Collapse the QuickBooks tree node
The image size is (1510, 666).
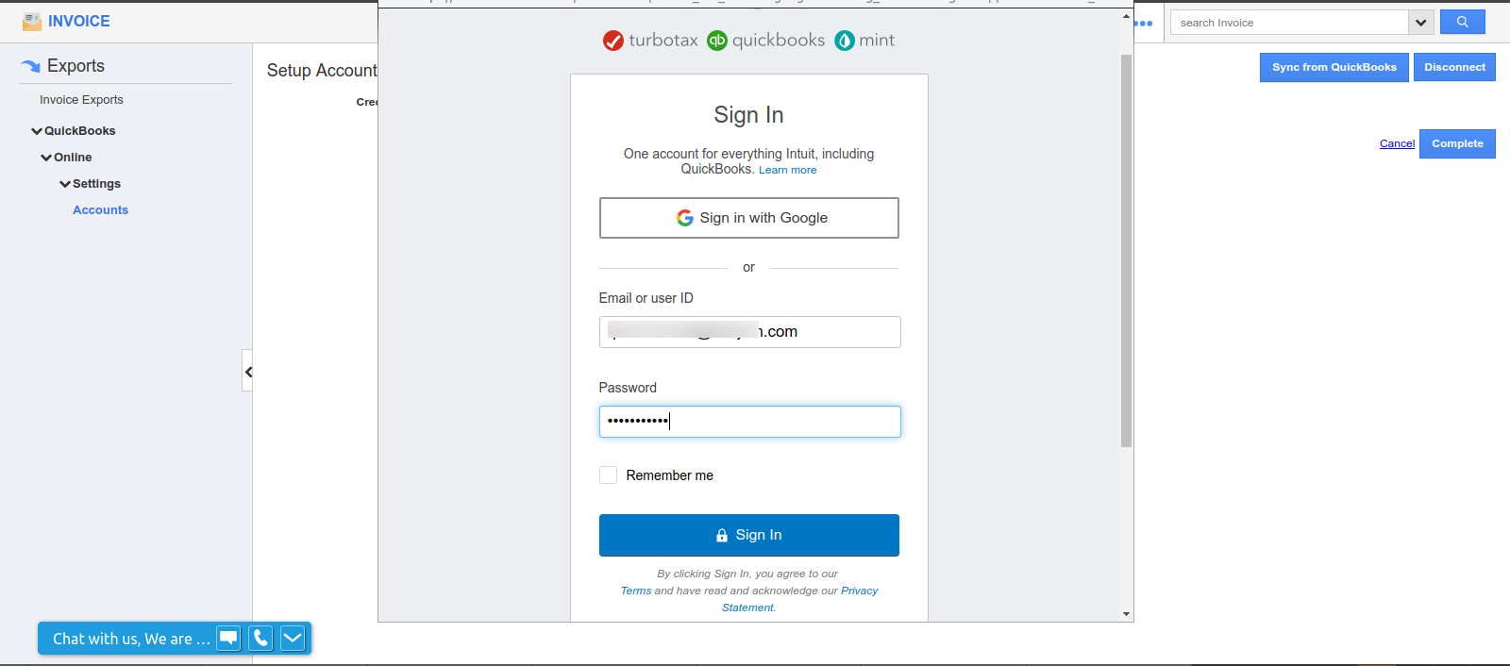coord(36,131)
